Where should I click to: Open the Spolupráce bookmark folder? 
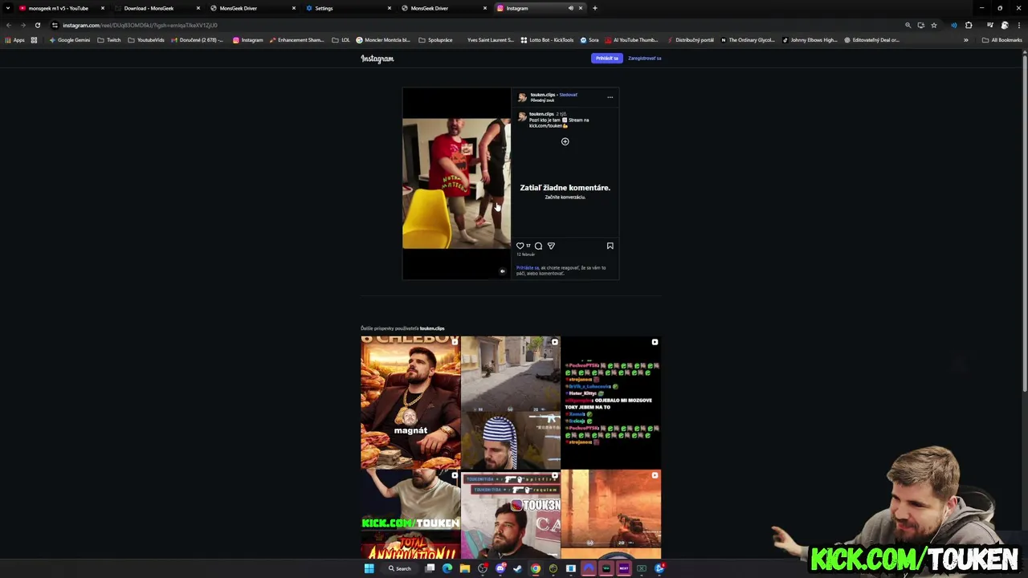tap(435, 39)
